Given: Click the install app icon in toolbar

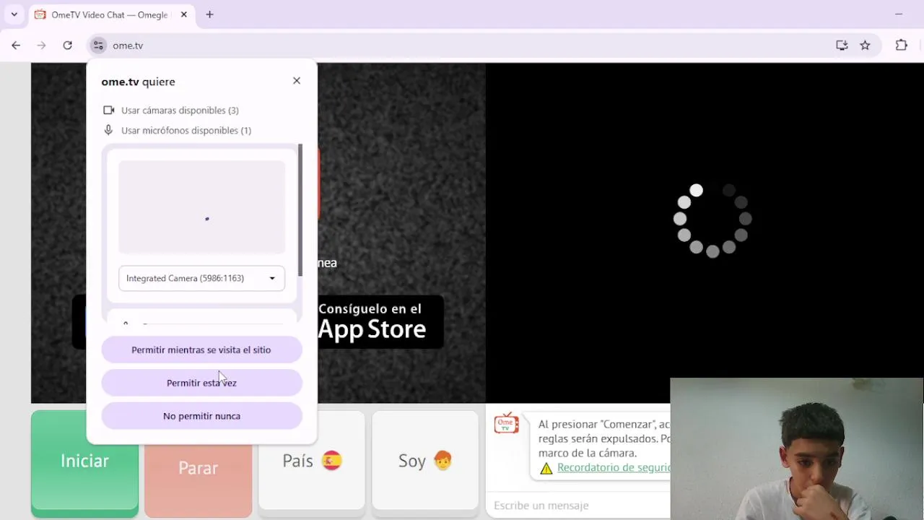Looking at the screenshot, I should (x=842, y=45).
